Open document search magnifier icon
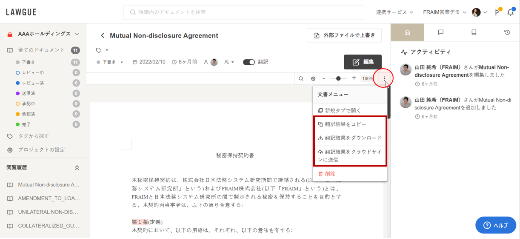 (301, 78)
